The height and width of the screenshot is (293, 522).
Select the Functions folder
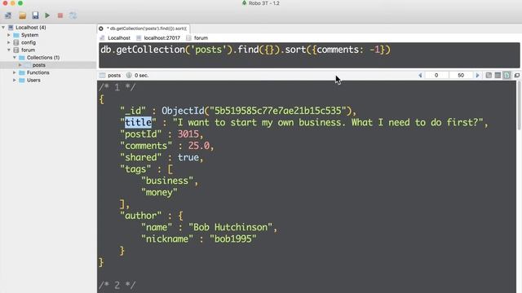pos(38,72)
